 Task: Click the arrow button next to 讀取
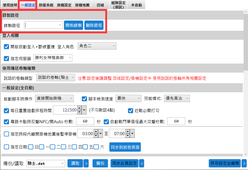pyautogui.click(x=86, y=163)
